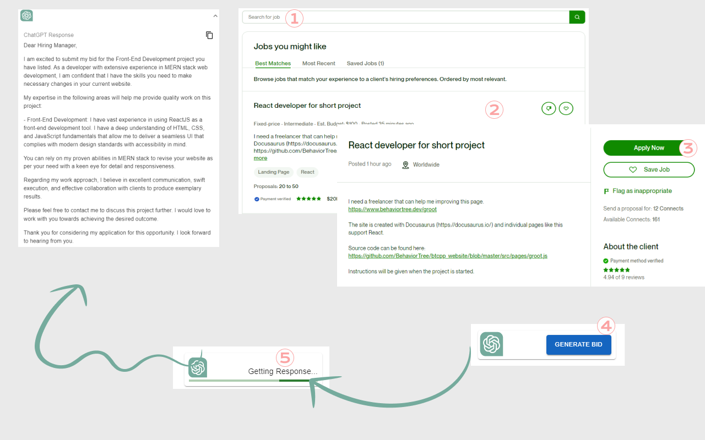705x440 pixels.
Task: Click the Payment verified badge icon
Action: (257, 199)
